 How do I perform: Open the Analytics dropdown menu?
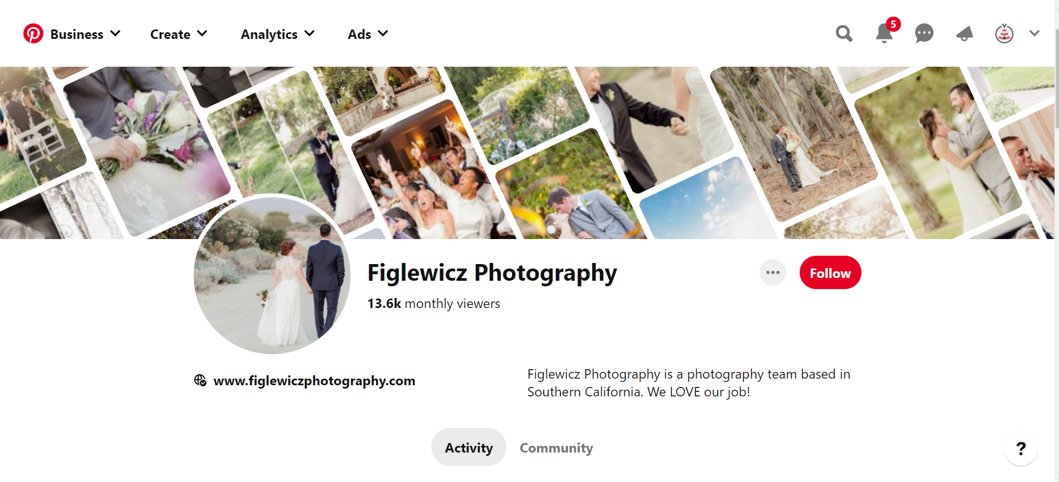tap(278, 34)
